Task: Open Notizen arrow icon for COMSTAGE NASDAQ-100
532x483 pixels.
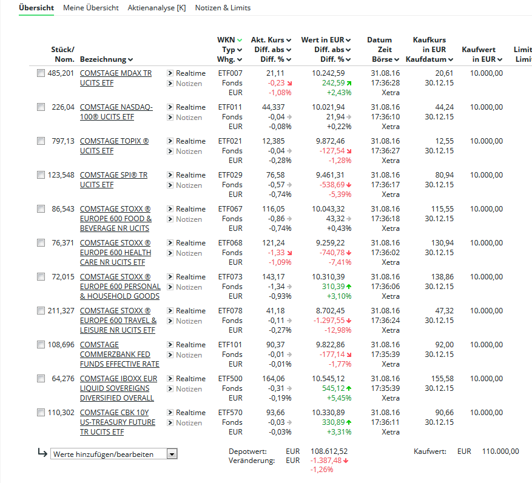Action: (x=170, y=118)
